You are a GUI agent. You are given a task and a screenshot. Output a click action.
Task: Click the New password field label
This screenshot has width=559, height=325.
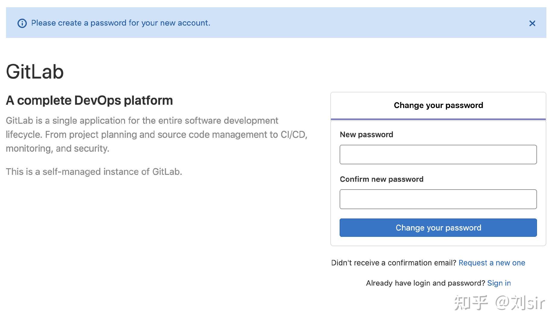point(366,135)
